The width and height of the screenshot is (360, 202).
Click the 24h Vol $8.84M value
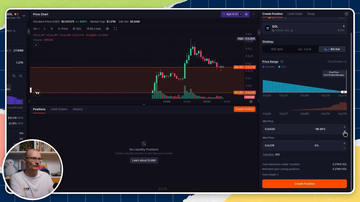pos(135,22)
